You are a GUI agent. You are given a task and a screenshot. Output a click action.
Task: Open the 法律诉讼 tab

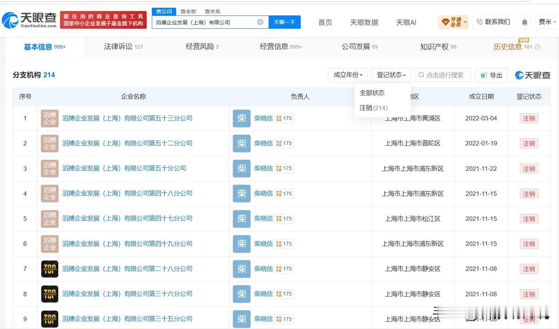pyautogui.click(x=123, y=47)
